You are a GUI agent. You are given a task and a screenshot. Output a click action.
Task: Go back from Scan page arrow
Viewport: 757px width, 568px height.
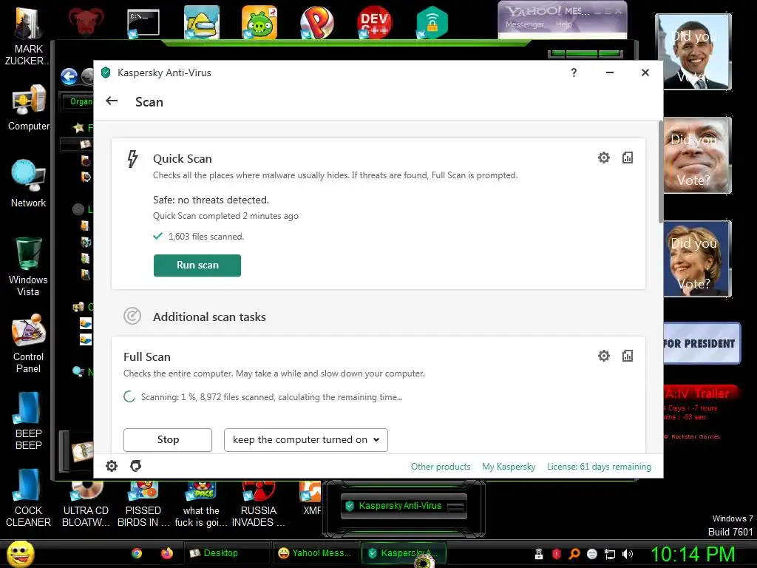point(112,101)
